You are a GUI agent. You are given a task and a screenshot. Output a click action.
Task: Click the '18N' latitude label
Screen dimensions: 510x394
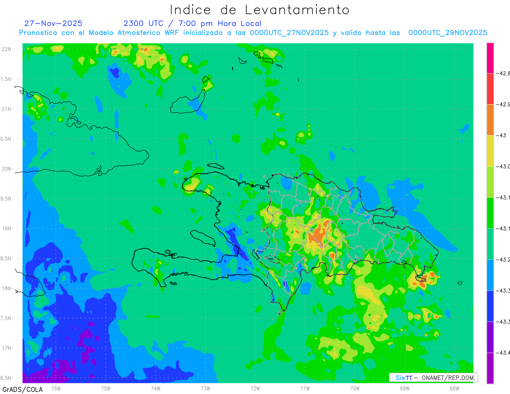coord(6,289)
